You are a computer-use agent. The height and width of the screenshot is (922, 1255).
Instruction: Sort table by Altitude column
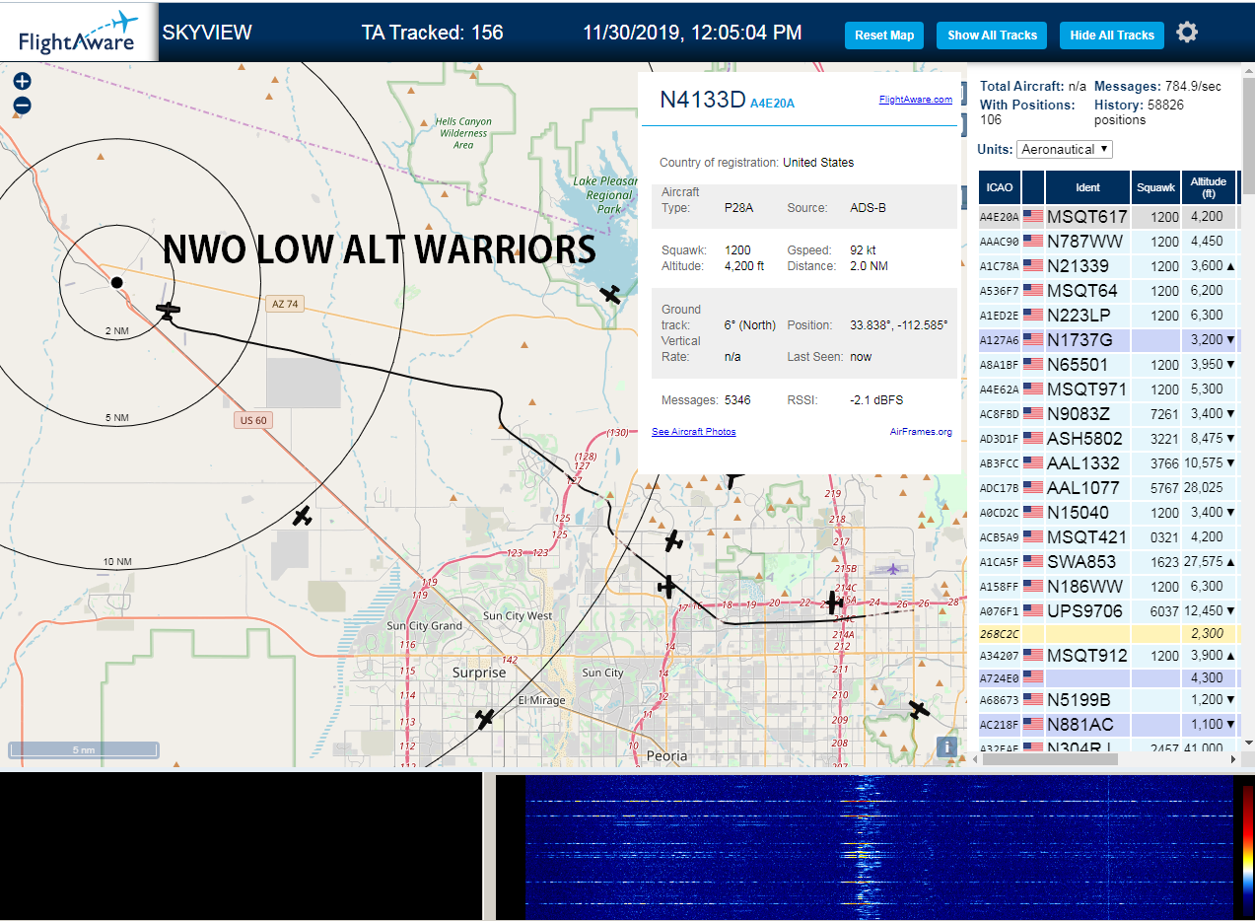(x=1208, y=187)
